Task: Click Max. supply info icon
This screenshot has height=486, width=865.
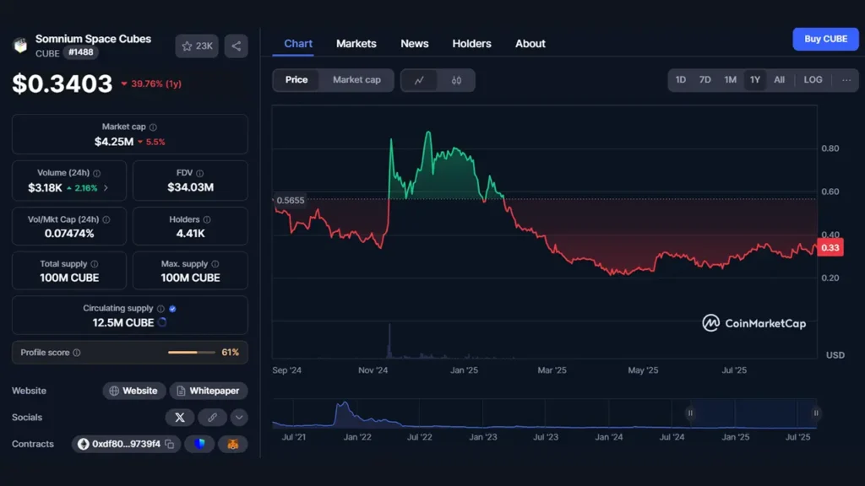Action: 215,264
